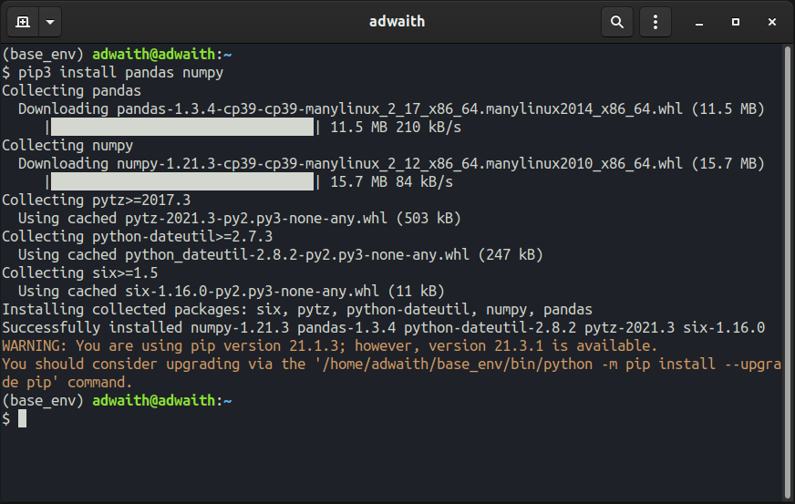
Task: Maximize the terminal window
Action: pos(736,22)
